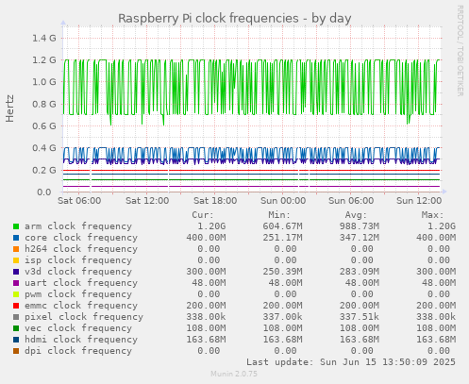
Task: Click the "1.2 G" y-axis tick label
Action: 44,60
